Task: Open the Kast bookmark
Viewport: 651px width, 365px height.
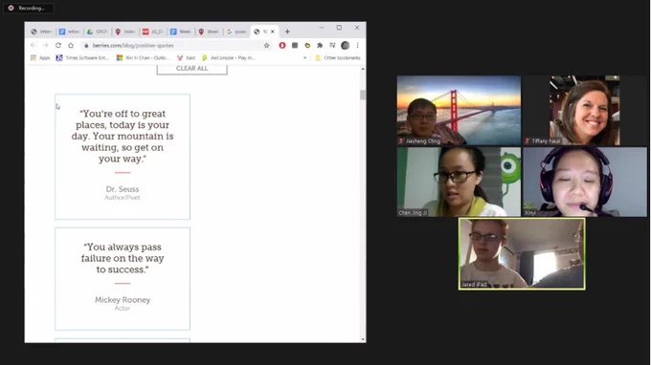Action: [x=187, y=58]
